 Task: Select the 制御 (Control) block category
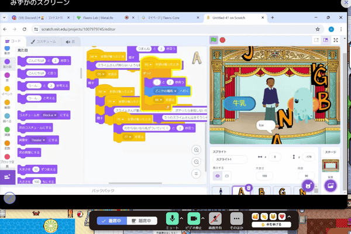point(7,104)
